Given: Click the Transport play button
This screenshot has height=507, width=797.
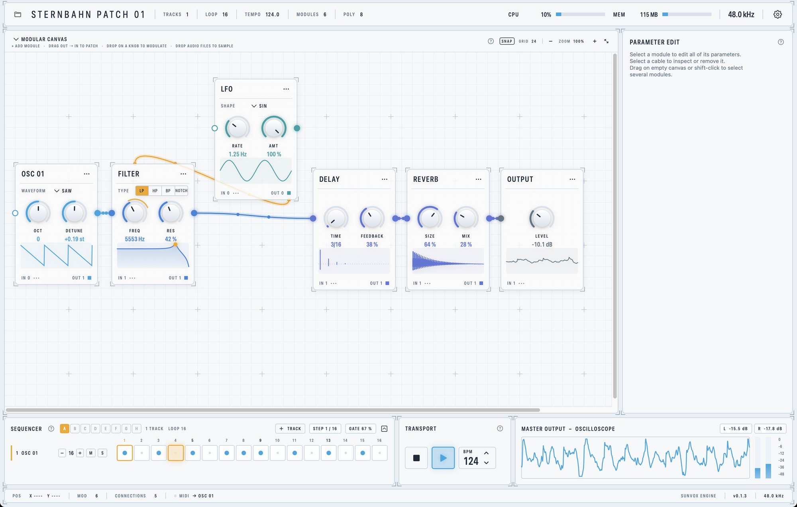Looking at the screenshot, I should 443,458.
